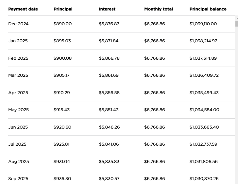The width and height of the screenshot is (238, 184).
Task: Click the vertical scrollbar thumb
Action: point(237,24)
